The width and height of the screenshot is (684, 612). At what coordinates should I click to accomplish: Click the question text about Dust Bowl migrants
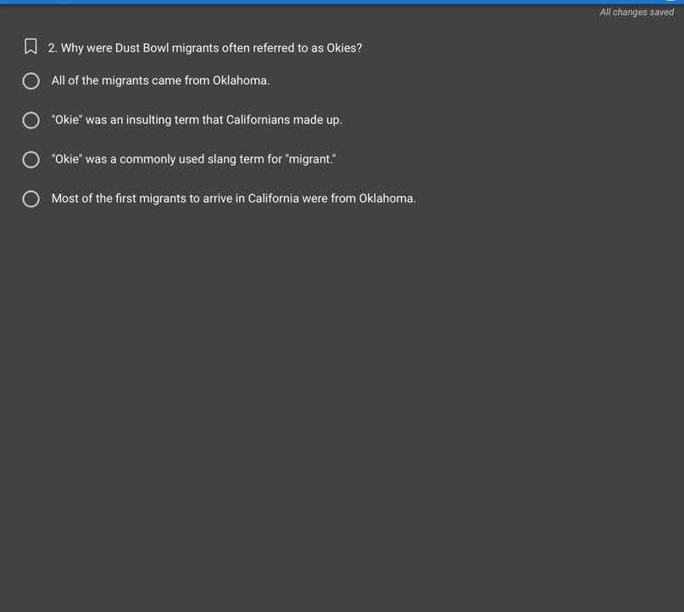[x=211, y=48]
